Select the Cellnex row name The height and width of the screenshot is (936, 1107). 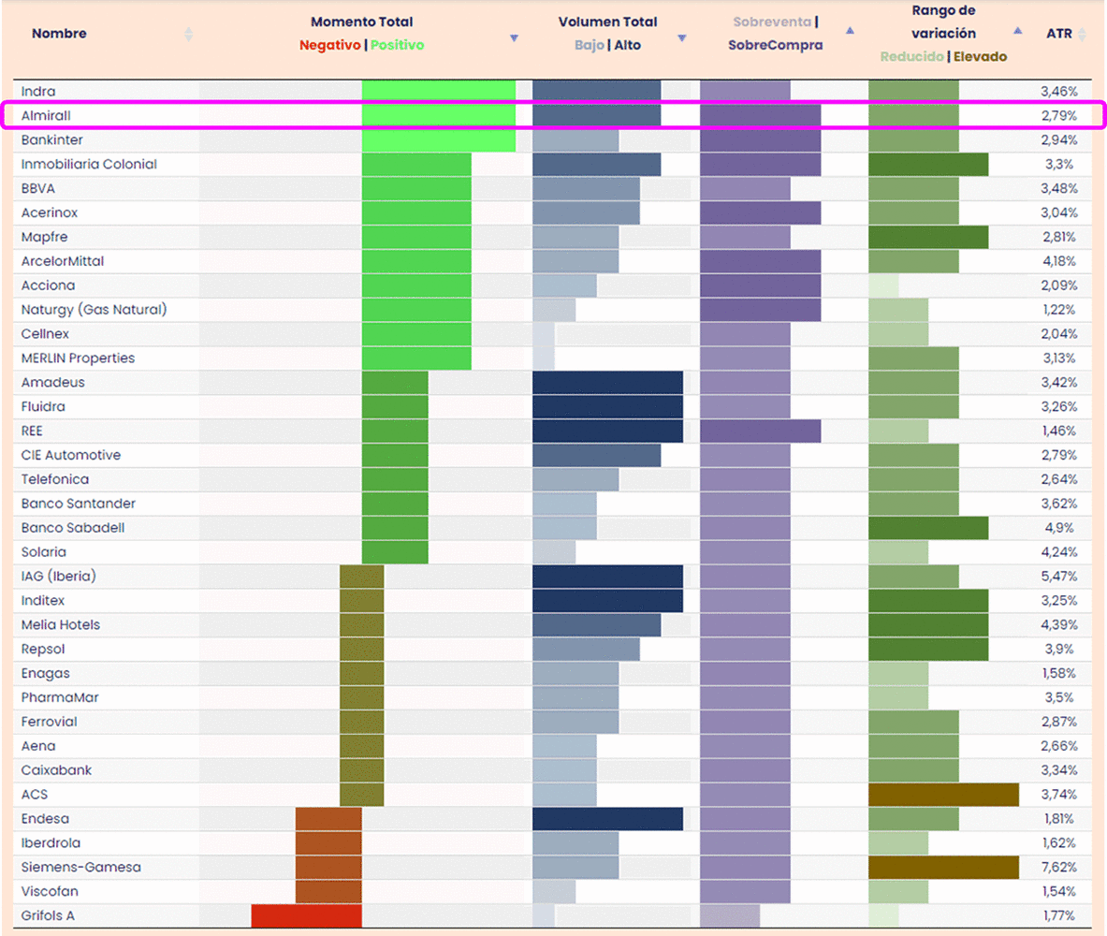[45, 334]
